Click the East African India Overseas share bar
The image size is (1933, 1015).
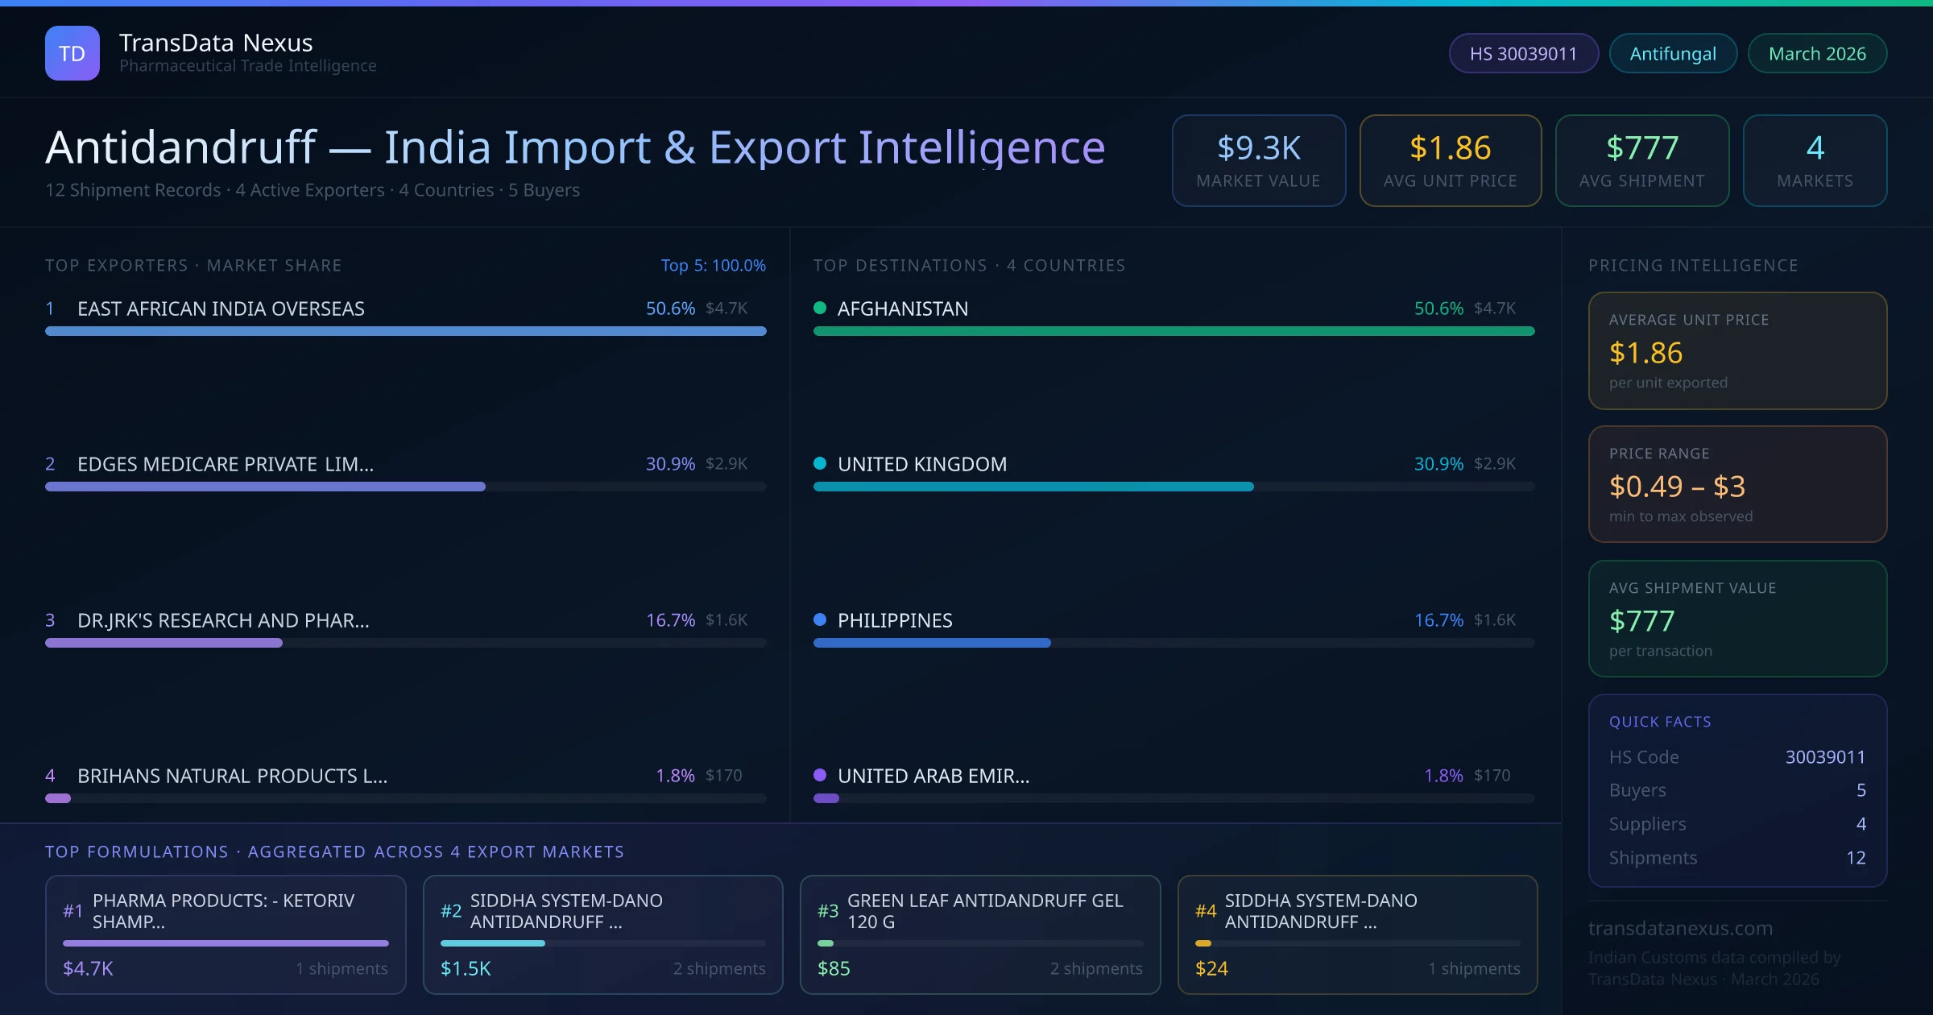coord(405,331)
